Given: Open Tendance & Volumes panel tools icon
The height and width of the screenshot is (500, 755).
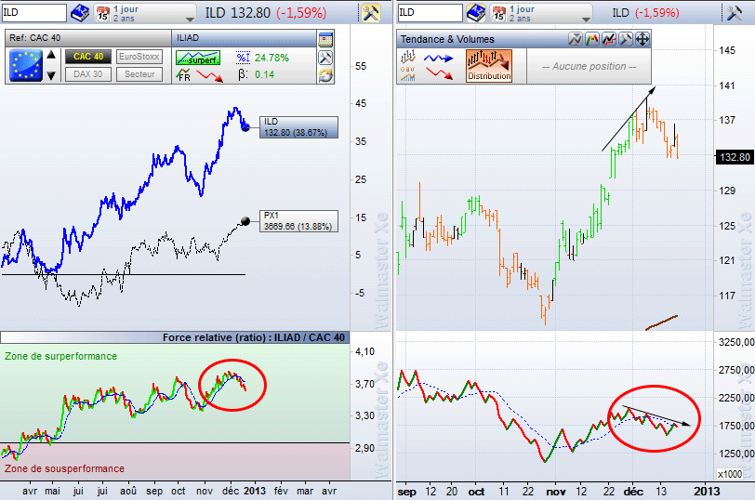Looking at the screenshot, I should coord(625,39).
